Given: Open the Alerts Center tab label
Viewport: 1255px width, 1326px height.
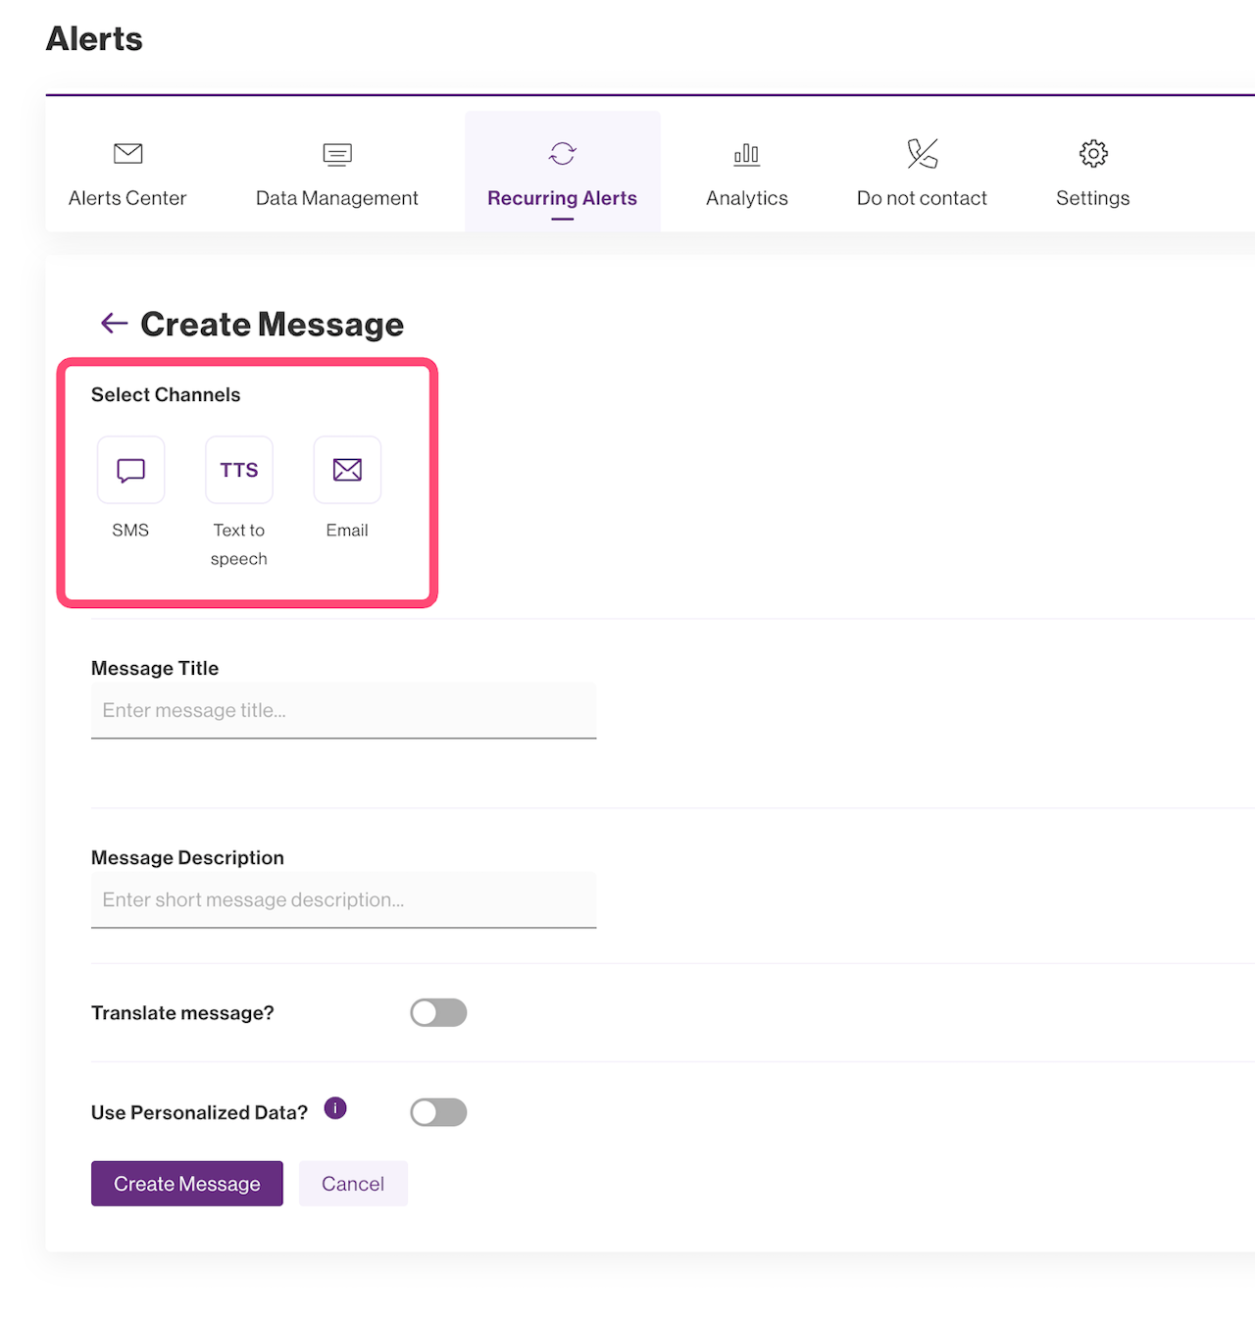Looking at the screenshot, I should click(127, 198).
